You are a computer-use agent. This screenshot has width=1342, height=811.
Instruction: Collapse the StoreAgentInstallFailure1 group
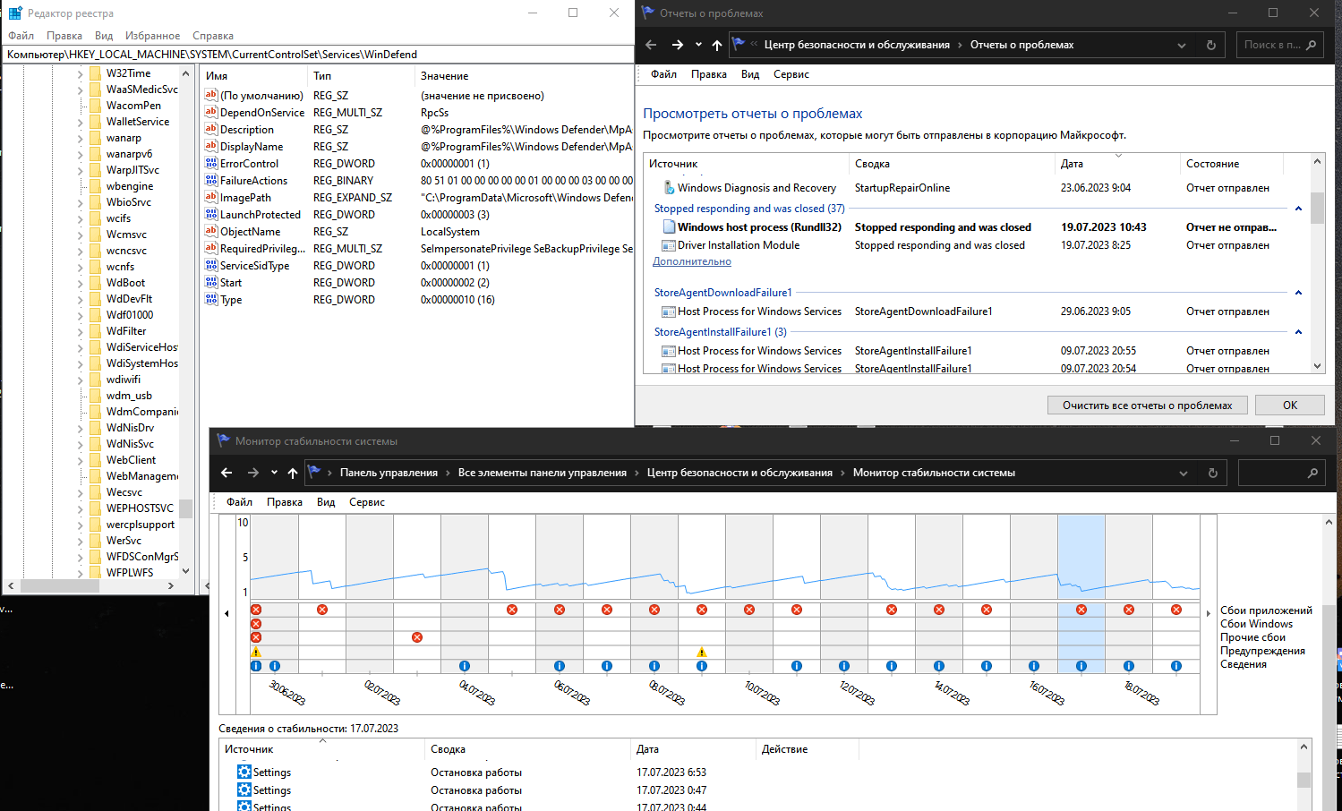click(x=1298, y=332)
